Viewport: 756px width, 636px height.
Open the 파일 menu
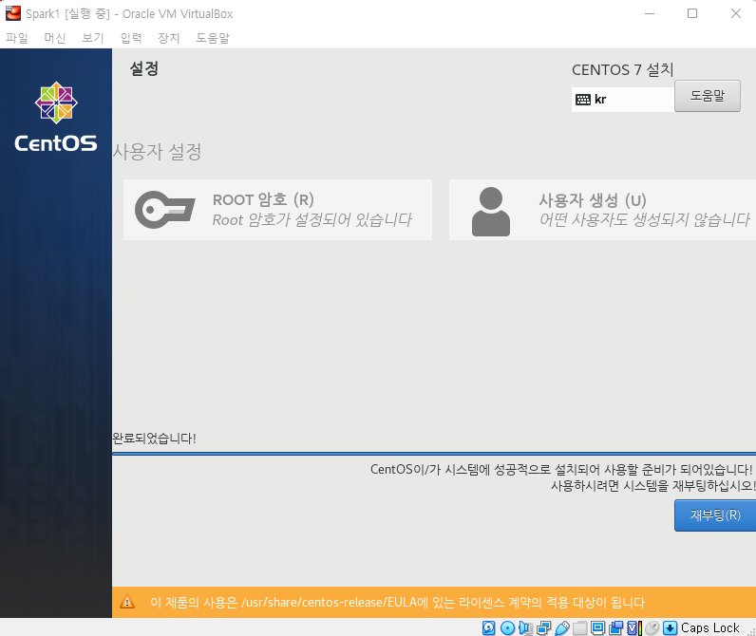pyautogui.click(x=17, y=38)
